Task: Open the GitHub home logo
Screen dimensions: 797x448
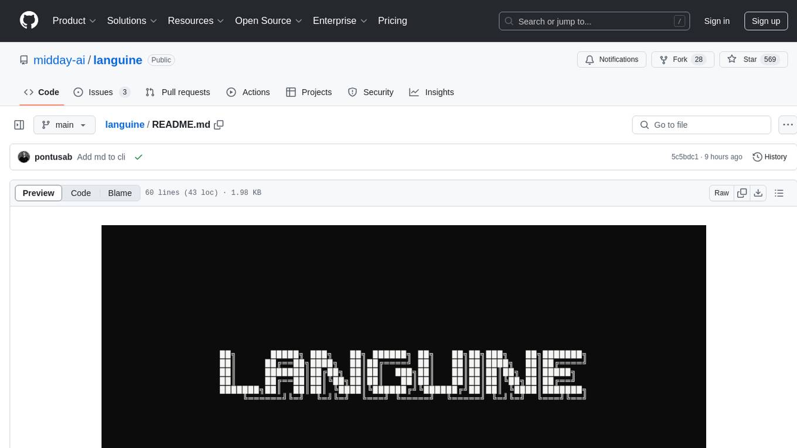Action: pos(29,21)
